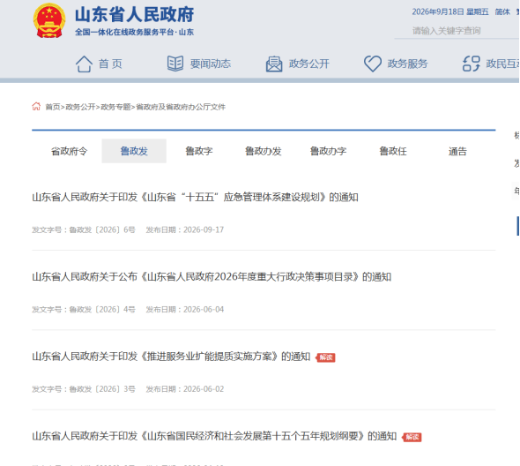Image resolution: width=520 pixels, height=466 pixels.
Task: Click document number 鲁政发〔2026〕4号
Action: point(102,310)
